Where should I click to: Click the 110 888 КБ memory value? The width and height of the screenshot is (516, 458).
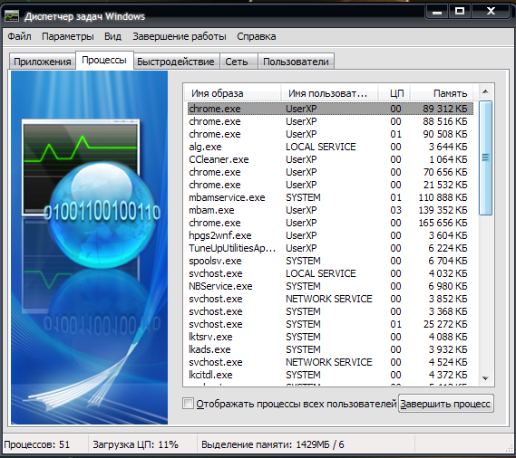click(x=443, y=197)
